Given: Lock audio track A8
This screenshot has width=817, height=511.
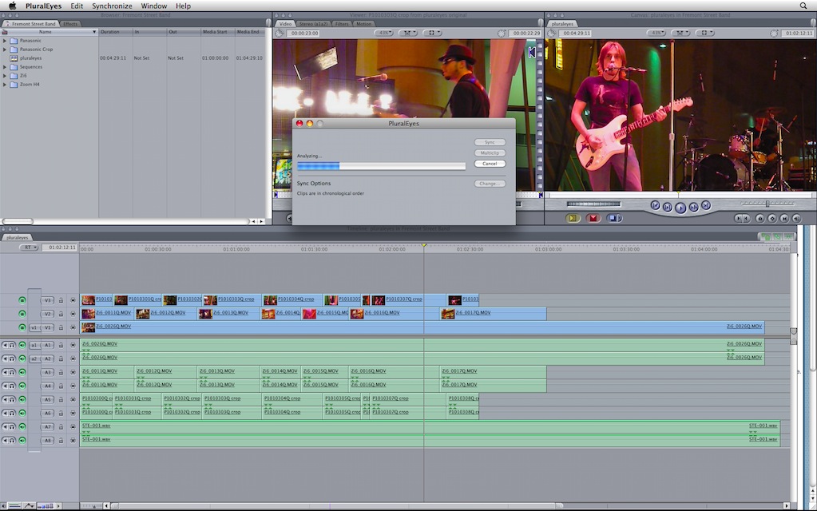Looking at the screenshot, I should (61, 440).
